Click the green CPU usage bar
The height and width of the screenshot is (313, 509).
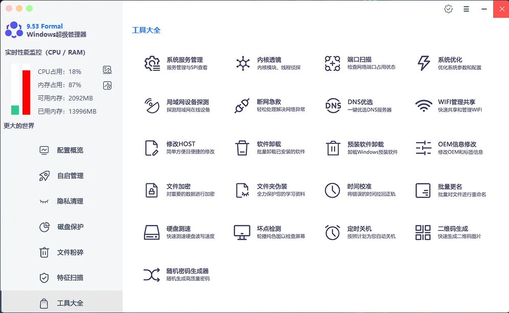pyautogui.click(x=15, y=110)
